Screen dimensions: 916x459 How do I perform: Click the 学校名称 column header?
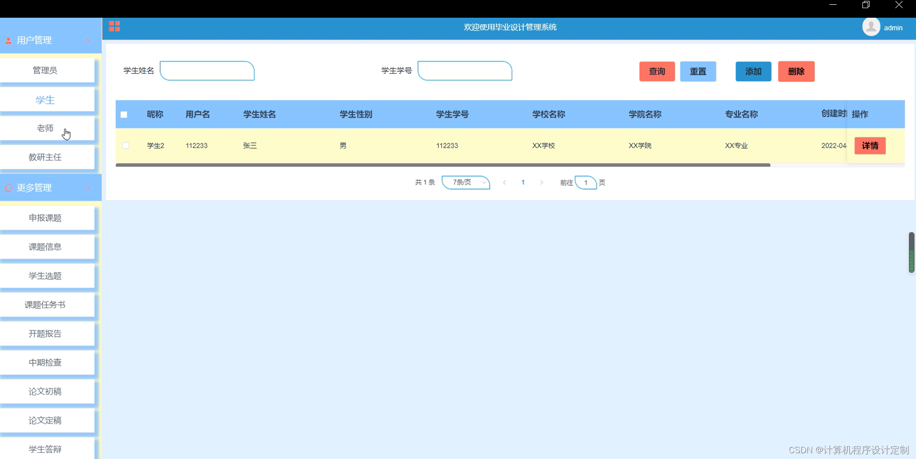click(x=549, y=114)
